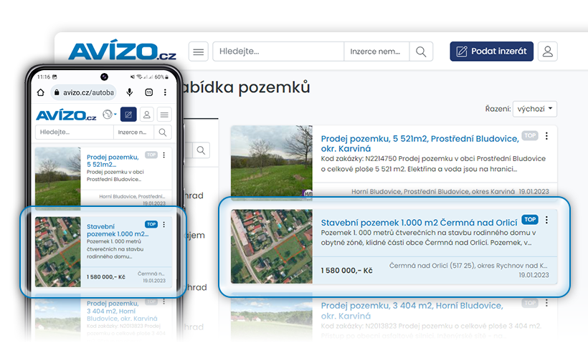Tap TOP badge on Stavební pozemek phone listing
The height and width of the screenshot is (358, 588).
[151, 224]
